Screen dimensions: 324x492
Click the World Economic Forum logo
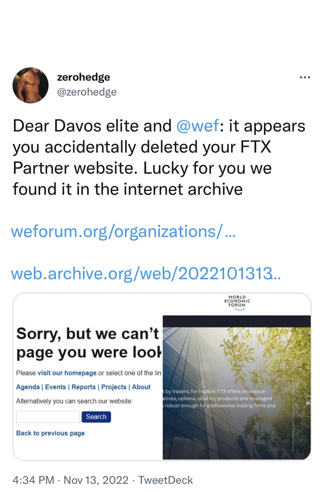(237, 303)
